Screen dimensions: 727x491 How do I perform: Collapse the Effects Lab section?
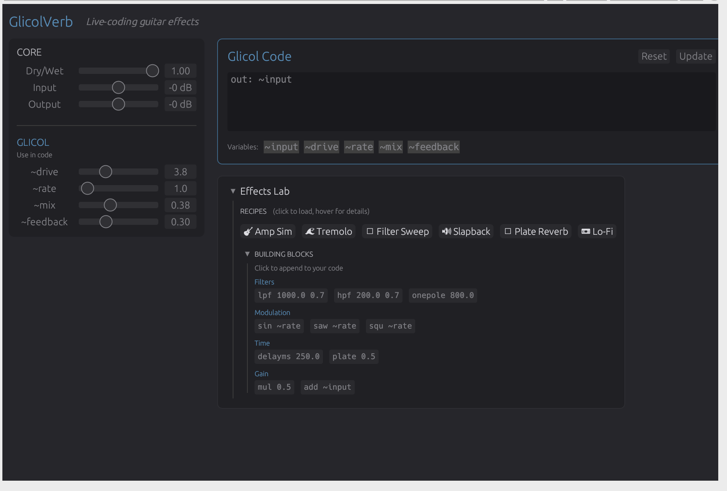click(x=233, y=191)
